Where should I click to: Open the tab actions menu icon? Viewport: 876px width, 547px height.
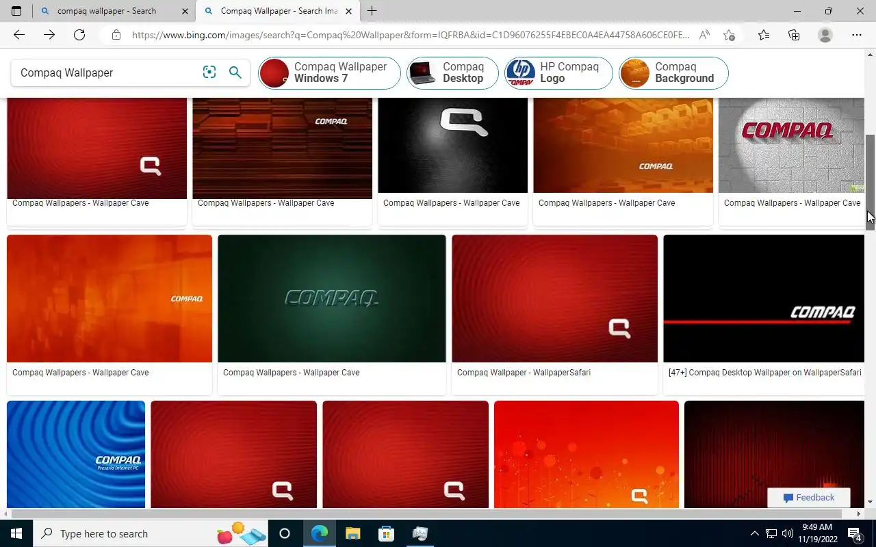[x=16, y=11]
